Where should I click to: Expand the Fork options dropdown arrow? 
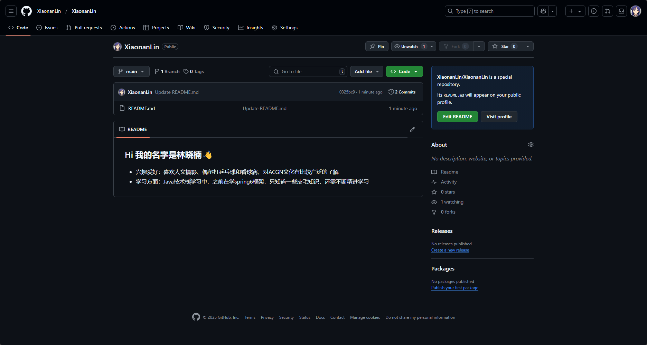point(479,46)
